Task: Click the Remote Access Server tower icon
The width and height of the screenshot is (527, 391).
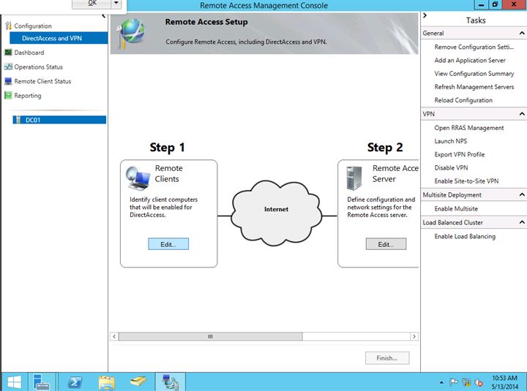Action: point(354,178)
